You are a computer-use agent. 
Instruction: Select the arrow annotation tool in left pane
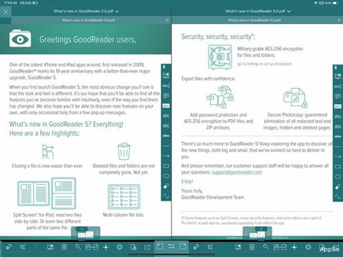(166, 156)
